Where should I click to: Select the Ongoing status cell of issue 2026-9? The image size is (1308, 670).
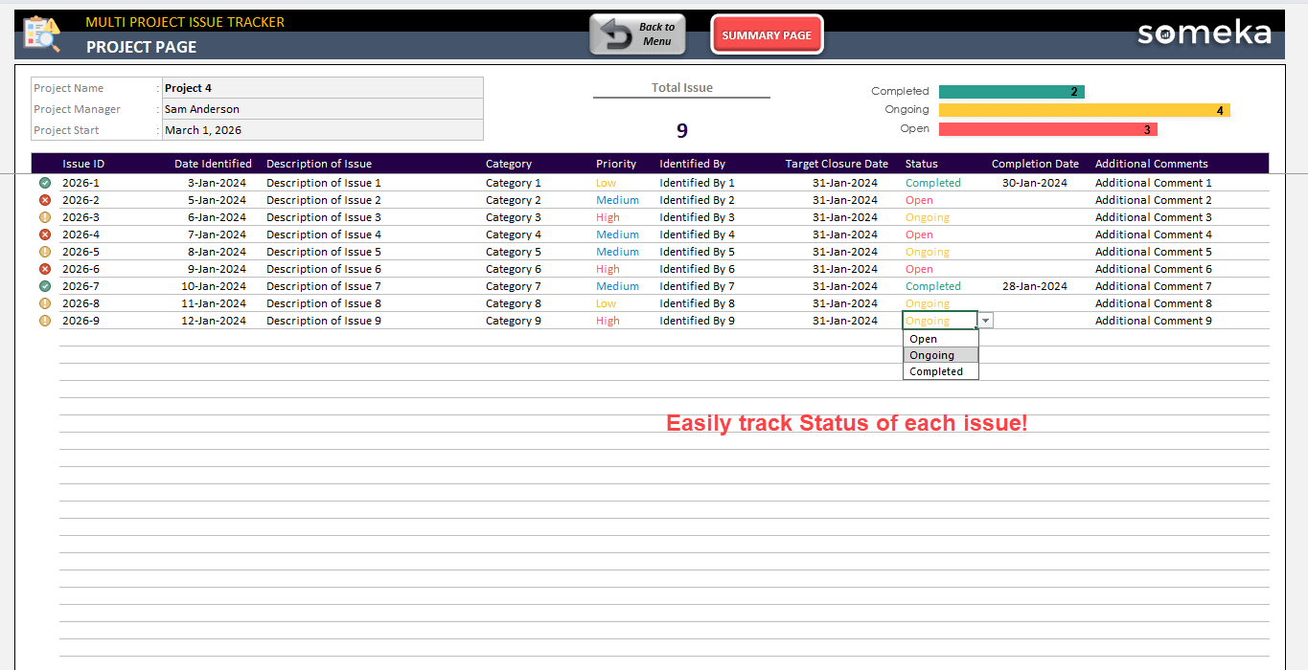click(939, 321)
